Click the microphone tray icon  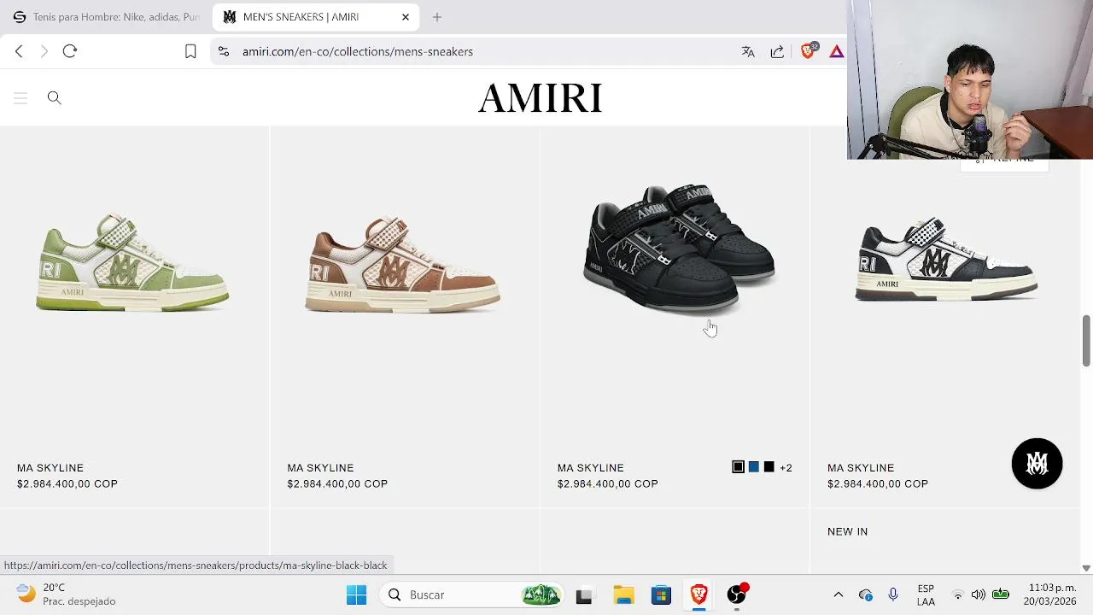tap(892, 594)
